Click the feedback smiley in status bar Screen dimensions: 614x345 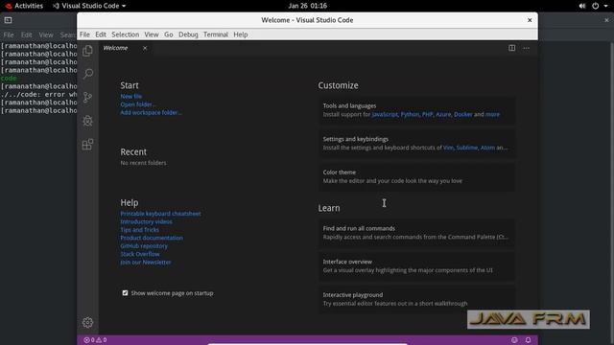tap(514, 340)
